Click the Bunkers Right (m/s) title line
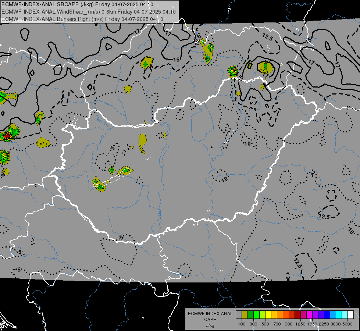The width and height of the screenshot is (360, 331). click(82, 19)
